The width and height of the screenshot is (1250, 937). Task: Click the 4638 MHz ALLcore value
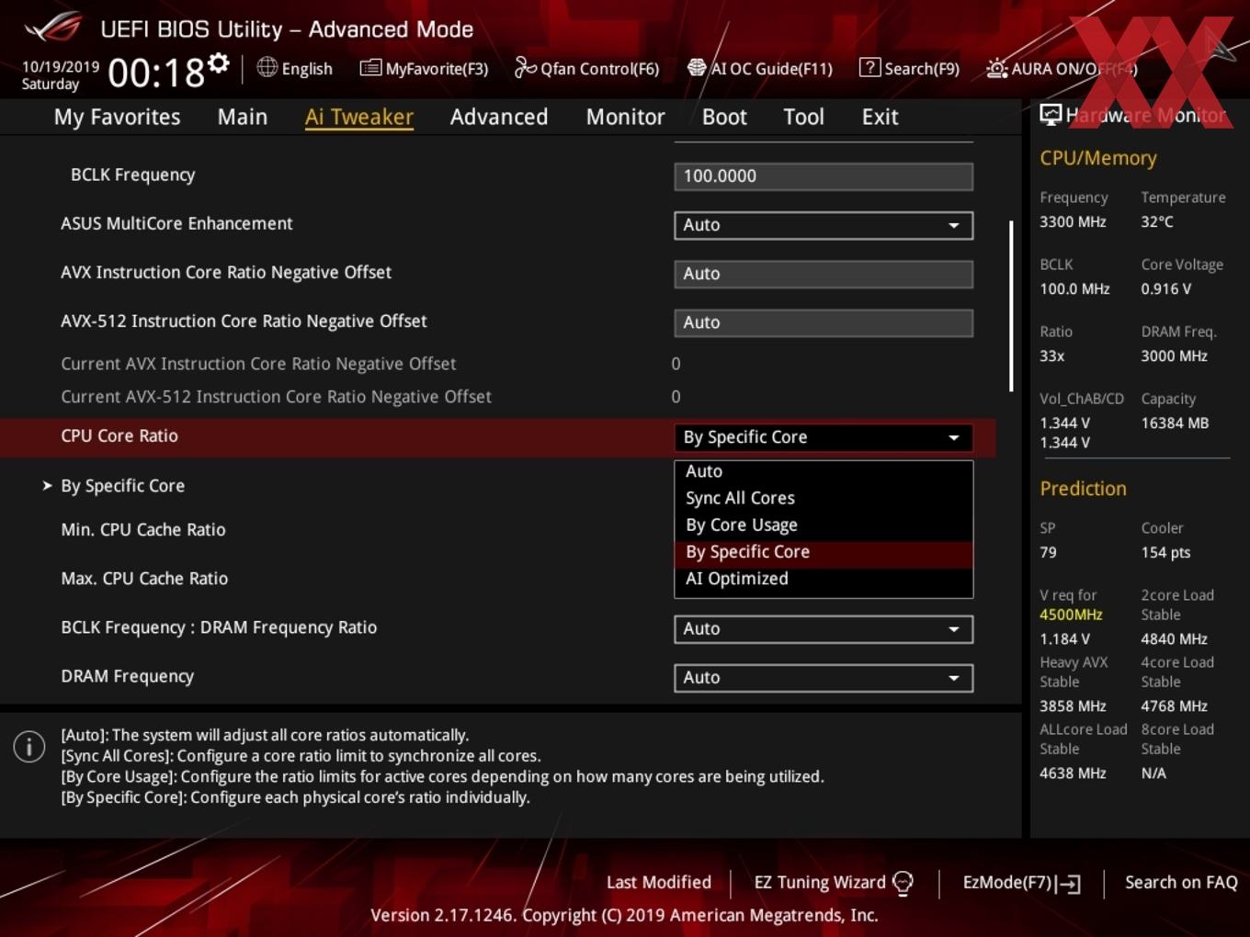1073,773
